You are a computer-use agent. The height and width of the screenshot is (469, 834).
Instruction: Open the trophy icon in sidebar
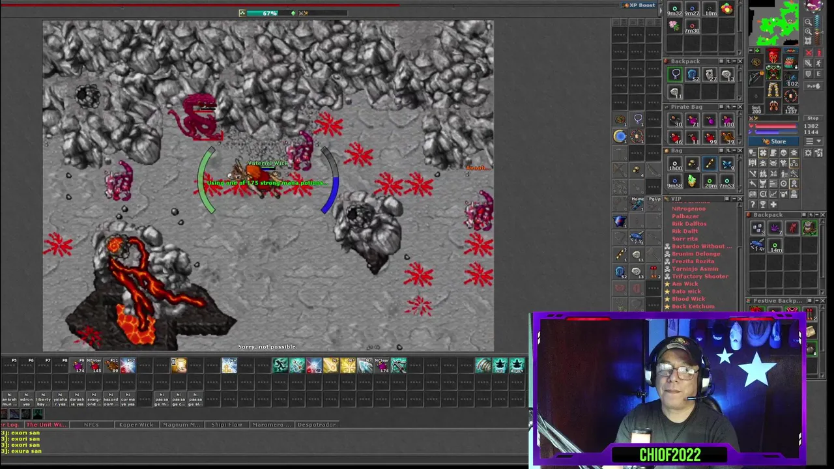point(763,205)
